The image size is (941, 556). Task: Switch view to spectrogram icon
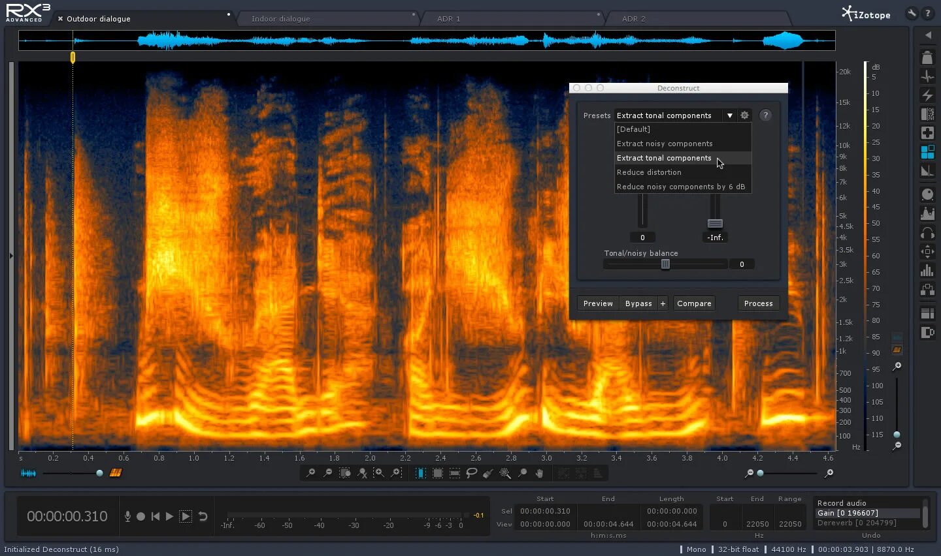click(x=116, y=473)
